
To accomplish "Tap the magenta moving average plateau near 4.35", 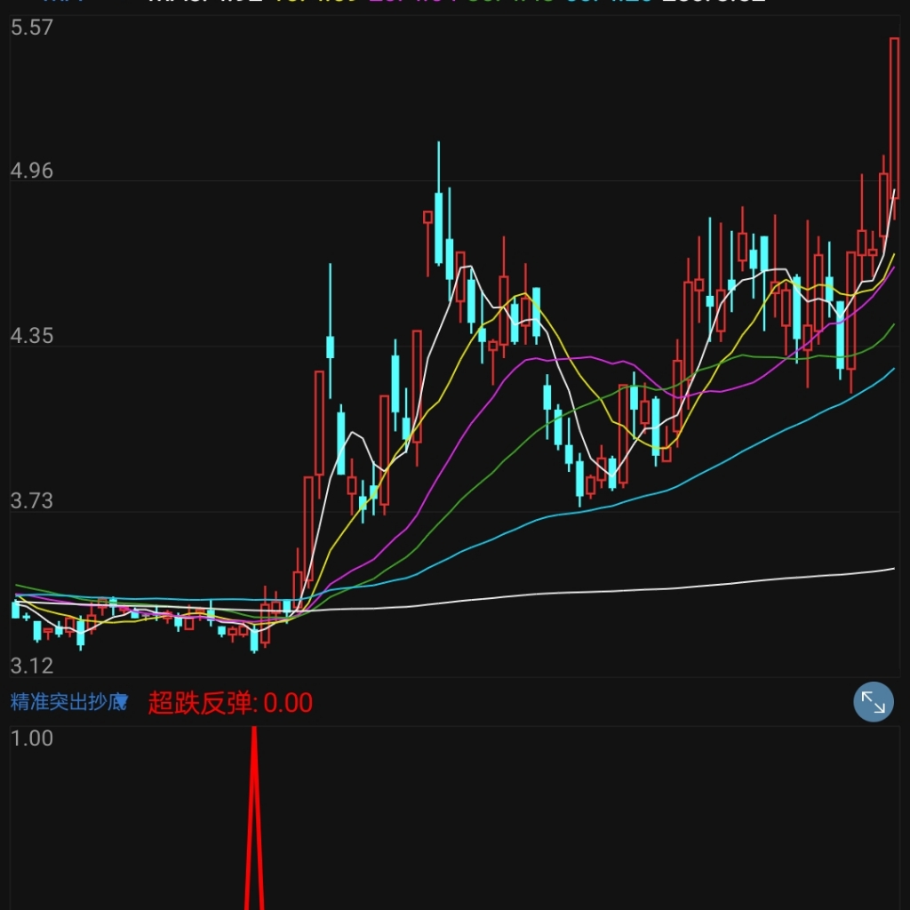I will coord(569,358).
